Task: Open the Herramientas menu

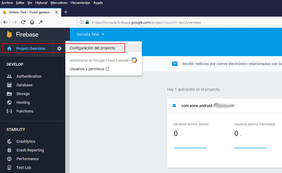Action: 80,3
